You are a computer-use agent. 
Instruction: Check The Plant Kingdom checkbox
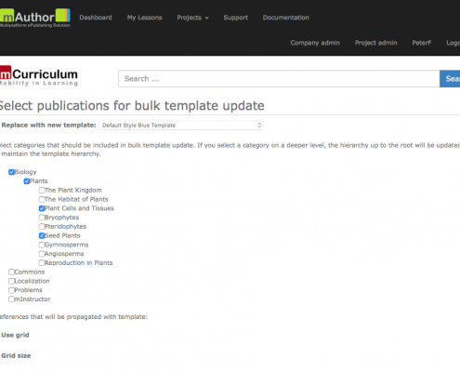(42, 190)
